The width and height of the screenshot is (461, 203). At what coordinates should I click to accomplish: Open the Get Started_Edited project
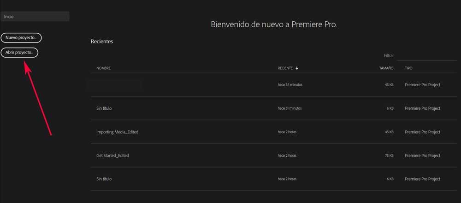(274, 155)
